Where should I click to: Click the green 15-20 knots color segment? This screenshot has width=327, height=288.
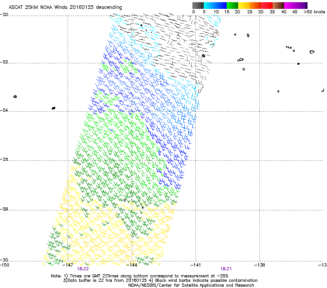pyautogui.click(x=232, y=5)
